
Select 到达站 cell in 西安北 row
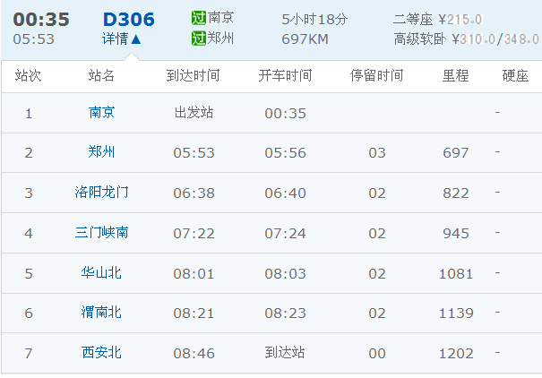[285, 353]
